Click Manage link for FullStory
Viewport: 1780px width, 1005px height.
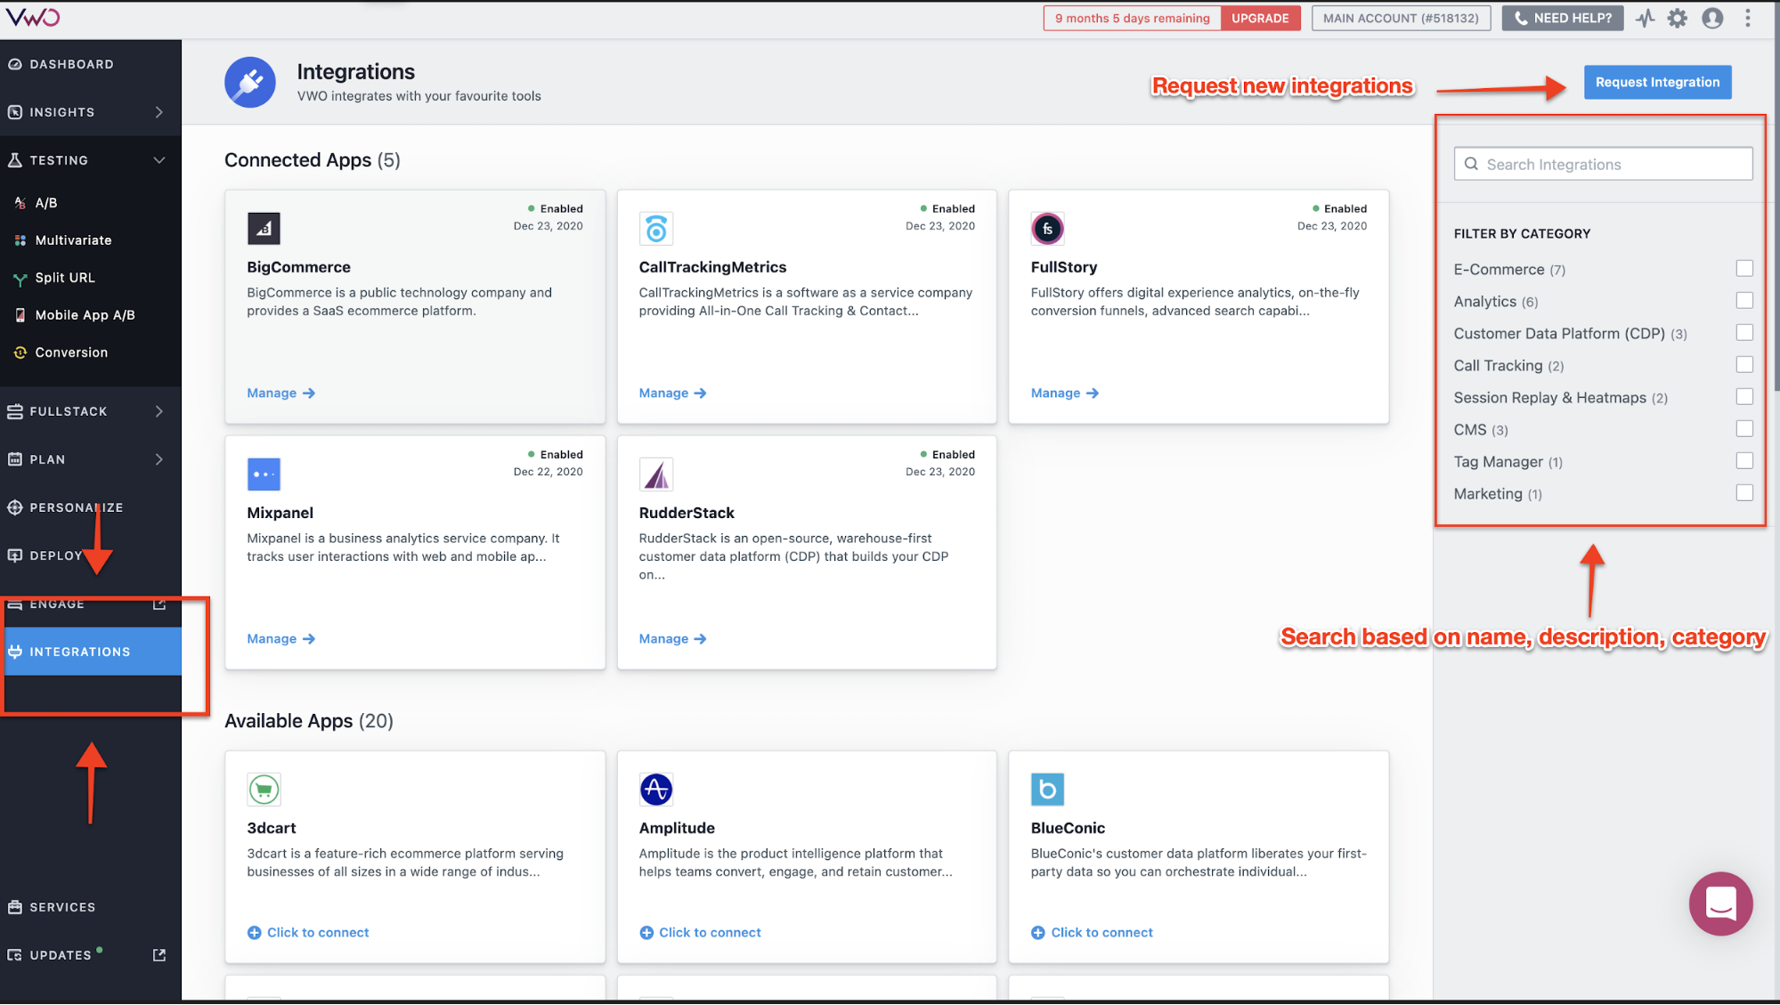1065,393
